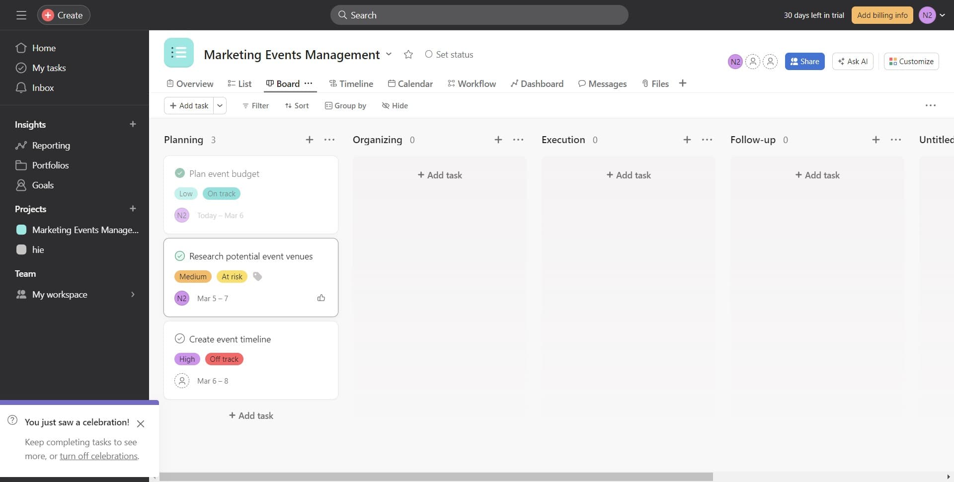Image resolution: width=954 pixels, height=482 pixels.
Task: Open Portfolios in the sidebar
Action: click(x=51, y=165)
